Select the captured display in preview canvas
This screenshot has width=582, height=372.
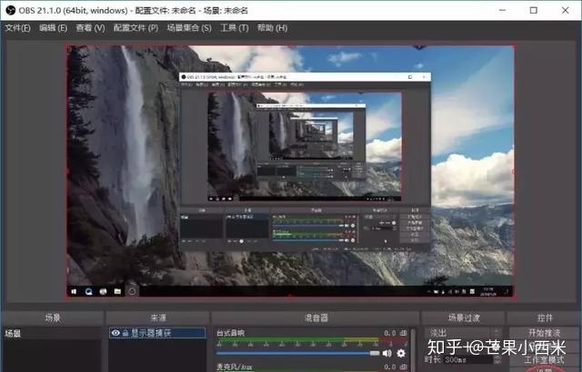click(x=290, y=171)
